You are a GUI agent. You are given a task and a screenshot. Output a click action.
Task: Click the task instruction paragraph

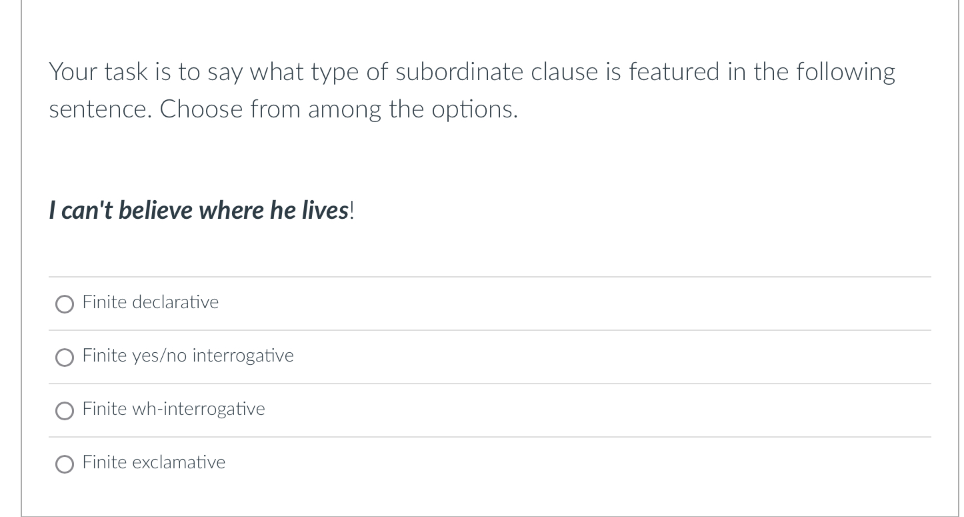pos(467,90)
